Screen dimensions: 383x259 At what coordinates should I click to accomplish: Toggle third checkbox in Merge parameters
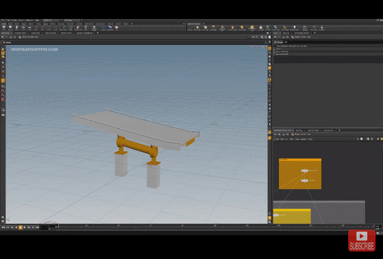point(275,54)
